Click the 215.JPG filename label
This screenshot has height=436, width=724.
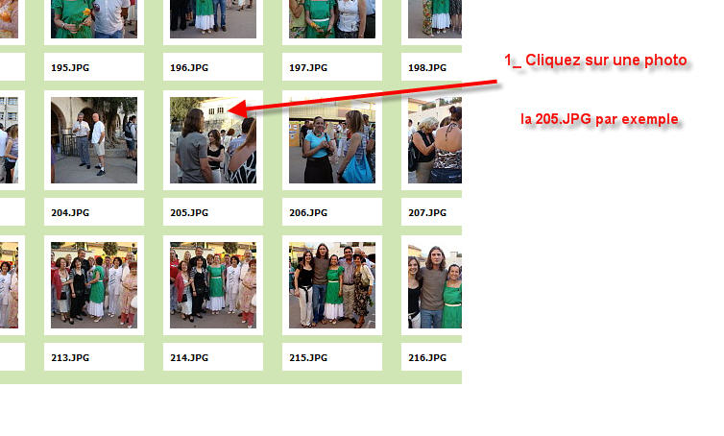pyautogui.click(x=308, y=358)
